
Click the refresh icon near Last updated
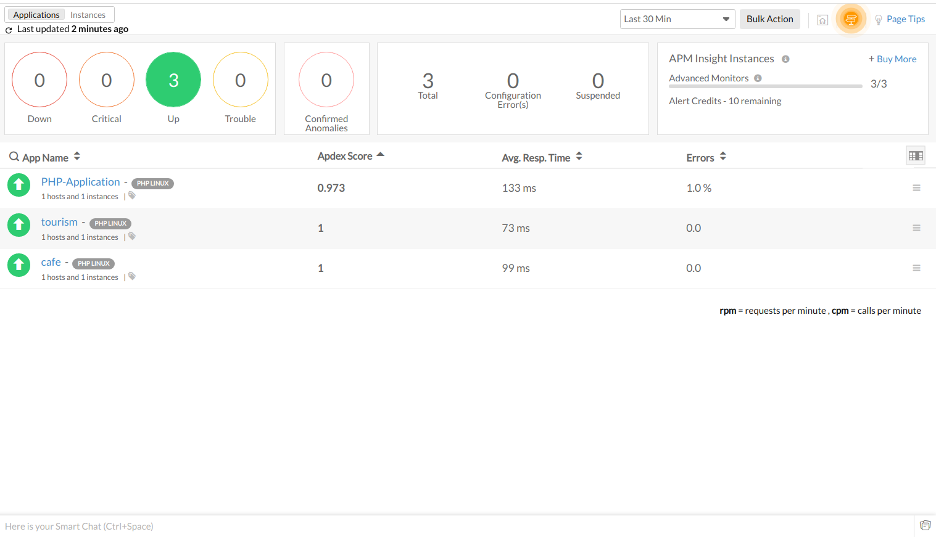pyautogui.click(x=8, y=29)
